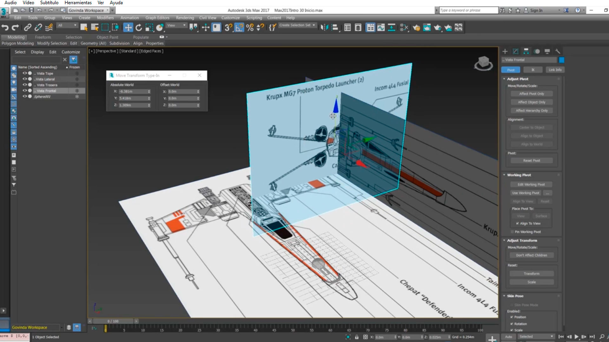The width and height of the screenshot is (609, 342).
Task: Enable the Pin Working Pivot checkbox
Action: (x=512, y=232)
